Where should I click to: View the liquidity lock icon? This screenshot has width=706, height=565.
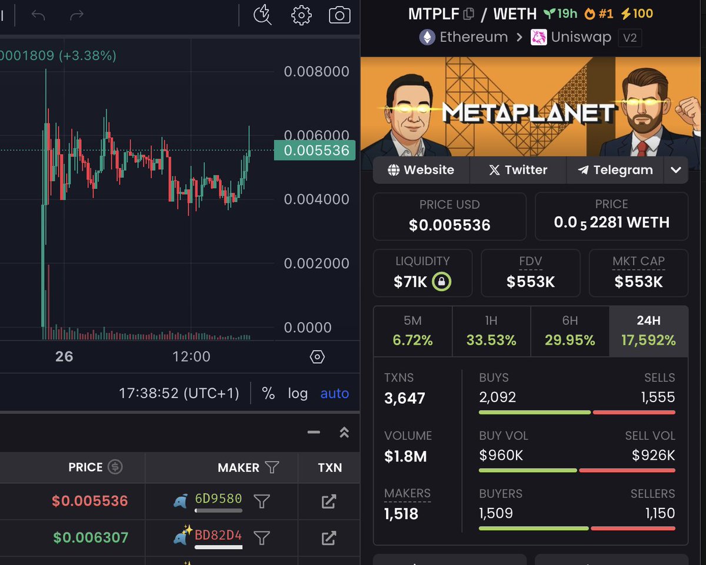click(442, 282)
